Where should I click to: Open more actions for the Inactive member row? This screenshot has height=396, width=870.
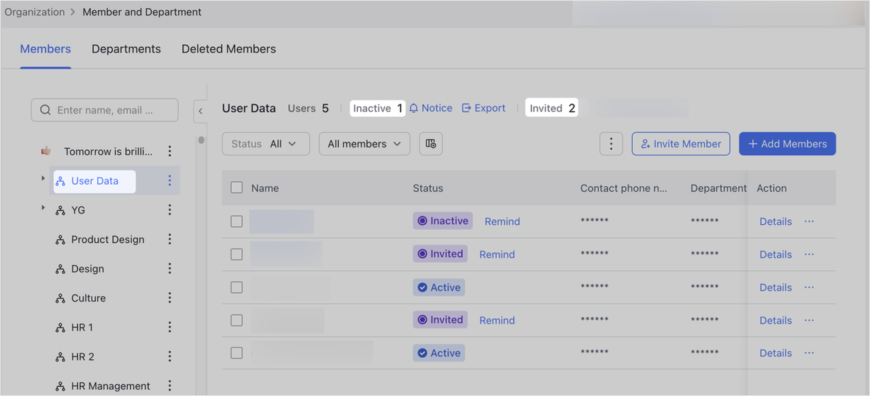(x=809, y=221)
